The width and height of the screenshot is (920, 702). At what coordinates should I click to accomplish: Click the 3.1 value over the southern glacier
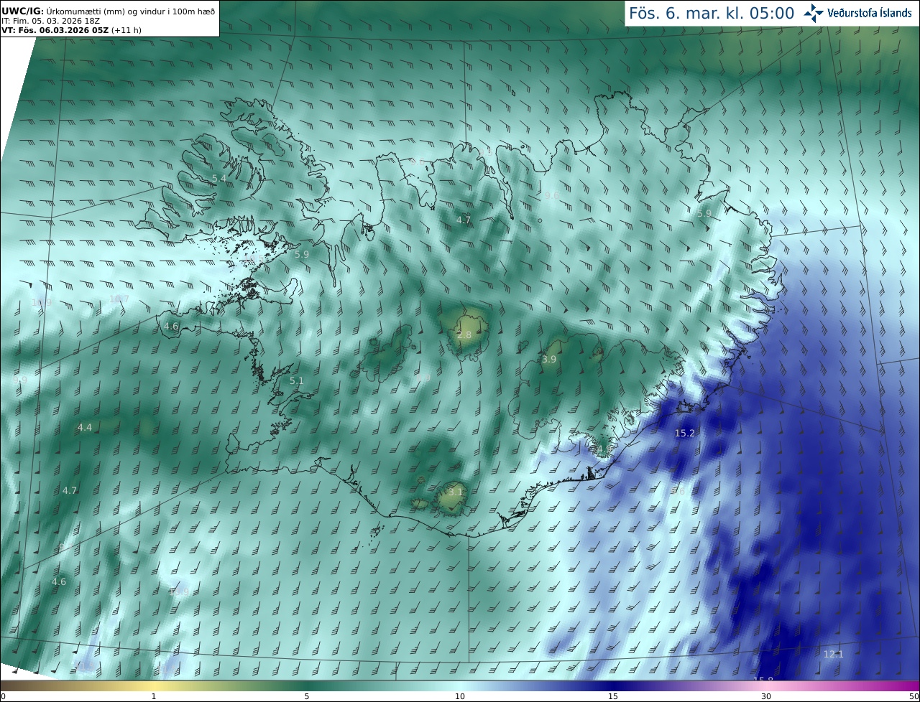456,492
